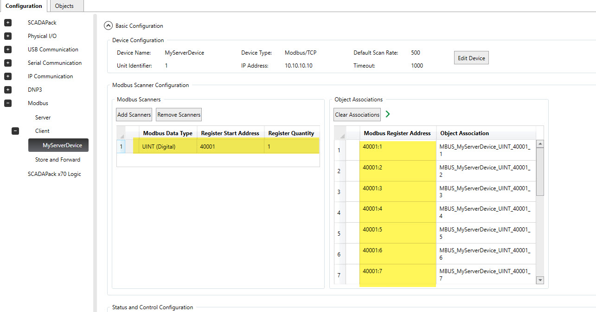This screenshot has width=596, height=312.
Task: Click the Timeout value 1000
Action: coord(417,66)
